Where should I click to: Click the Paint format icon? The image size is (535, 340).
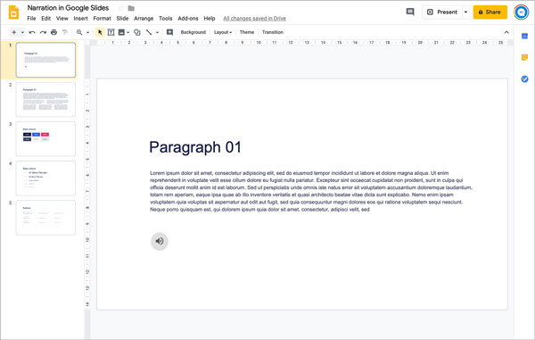pos(65,32)
